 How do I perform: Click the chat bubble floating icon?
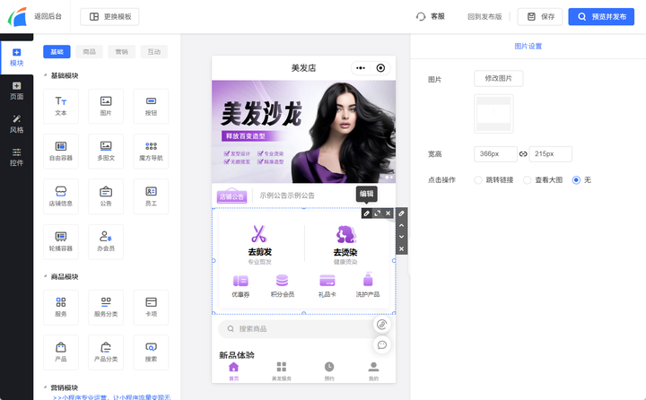coord(382,344)
